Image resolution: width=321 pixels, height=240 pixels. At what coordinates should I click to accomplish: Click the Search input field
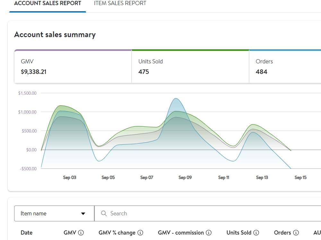[208, 213]
